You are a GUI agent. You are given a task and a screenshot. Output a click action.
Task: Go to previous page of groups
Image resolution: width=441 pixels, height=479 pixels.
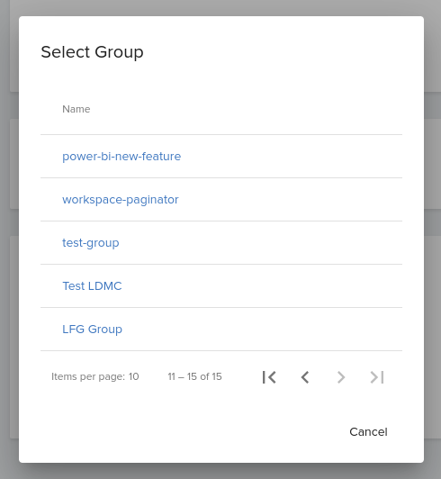[x=305, y=377]
